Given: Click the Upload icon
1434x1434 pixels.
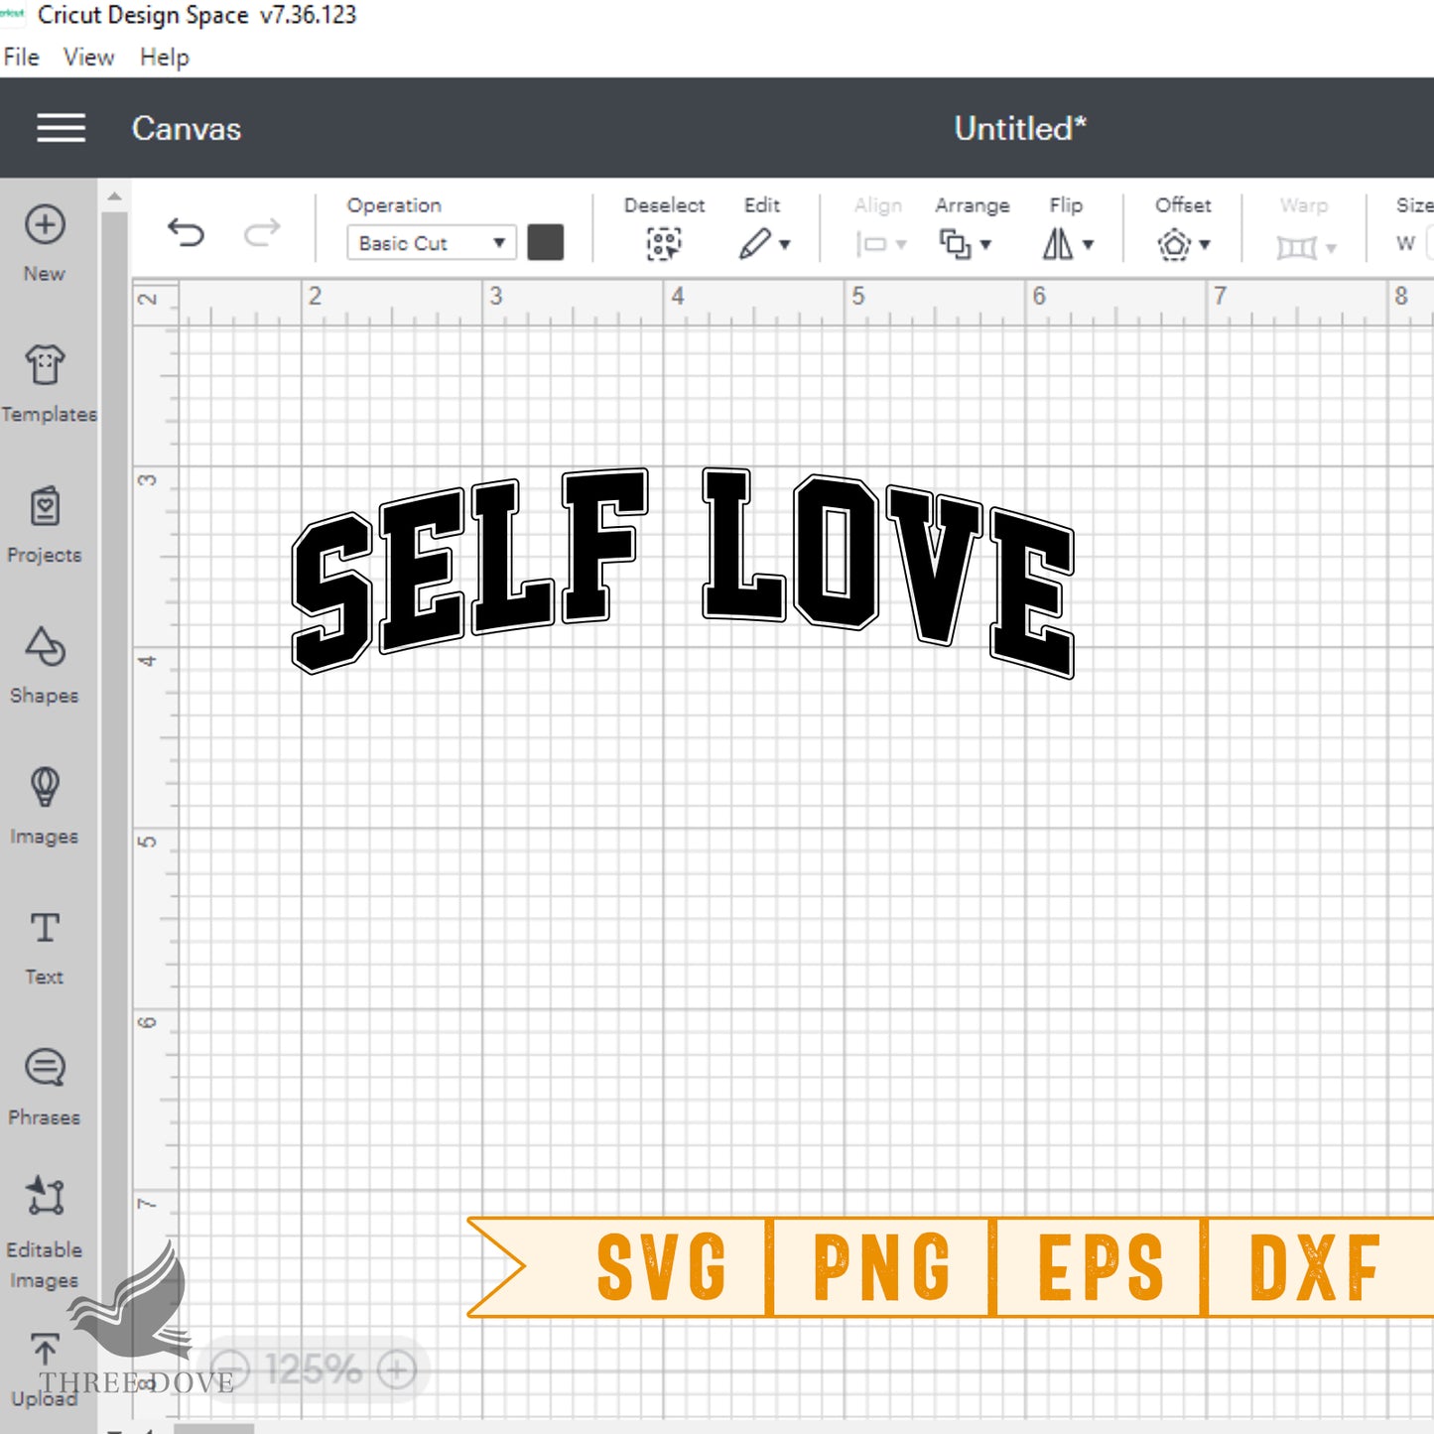Looking at the screenshot, I should coord(45,1350).
